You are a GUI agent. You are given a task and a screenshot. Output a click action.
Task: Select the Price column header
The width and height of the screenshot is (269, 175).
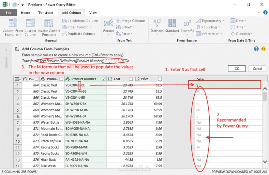(x=148, y=79)
